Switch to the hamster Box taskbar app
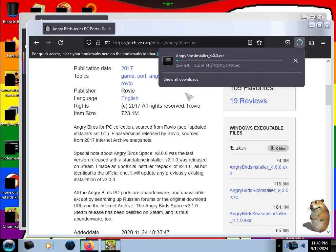Image resolution: width=336 pixels, height=252 pixels. [x=110, y=245]
